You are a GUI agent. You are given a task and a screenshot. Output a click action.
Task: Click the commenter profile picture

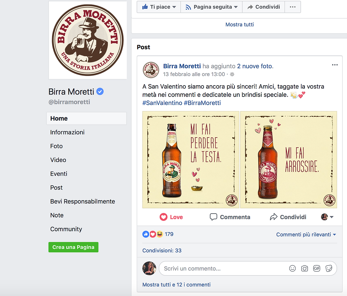[149, 268]
